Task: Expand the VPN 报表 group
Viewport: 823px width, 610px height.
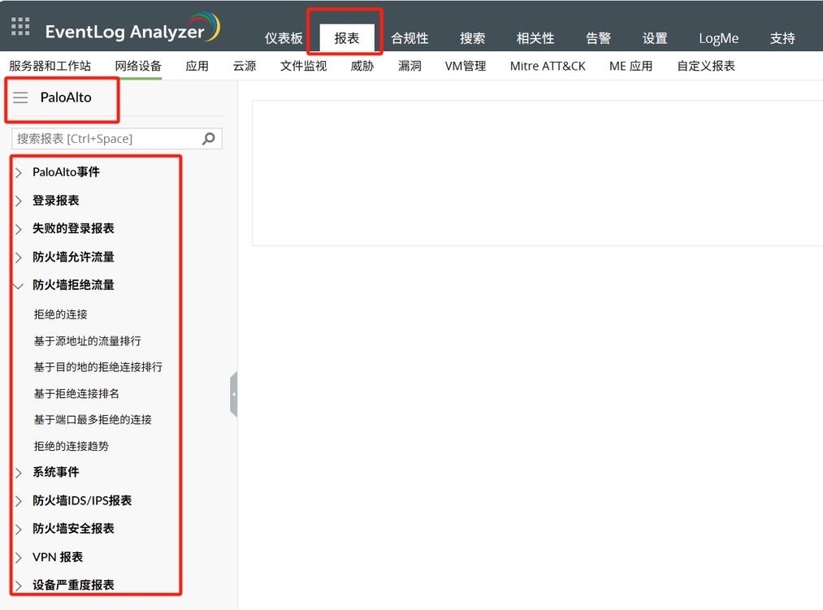Action: (19, 557)
